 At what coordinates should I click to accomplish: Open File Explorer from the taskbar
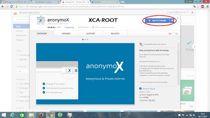pos(31,115)
